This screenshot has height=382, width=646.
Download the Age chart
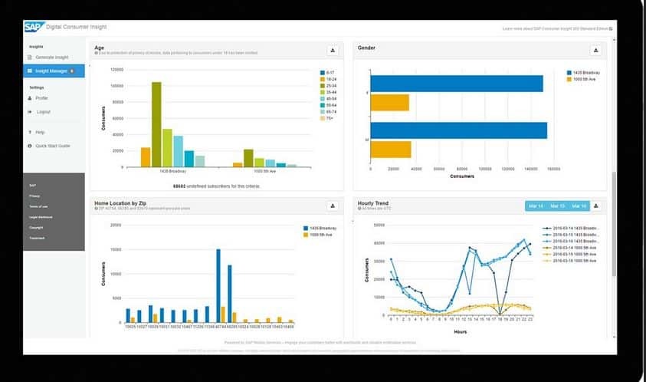333,51
